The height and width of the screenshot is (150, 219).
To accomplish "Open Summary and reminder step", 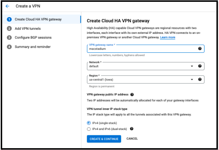I will (x=33, y=47).
